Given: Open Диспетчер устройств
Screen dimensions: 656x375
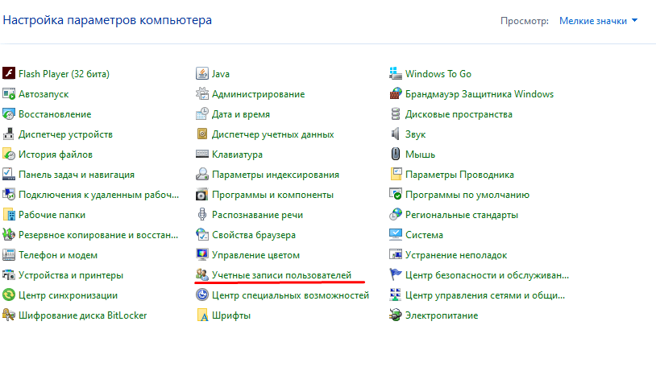Looking at the screenshot, I should pyautogui.click(x=65, y=134).
